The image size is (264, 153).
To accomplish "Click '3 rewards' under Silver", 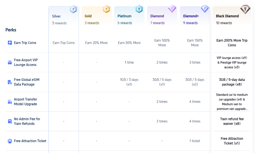I will point(59,23).
